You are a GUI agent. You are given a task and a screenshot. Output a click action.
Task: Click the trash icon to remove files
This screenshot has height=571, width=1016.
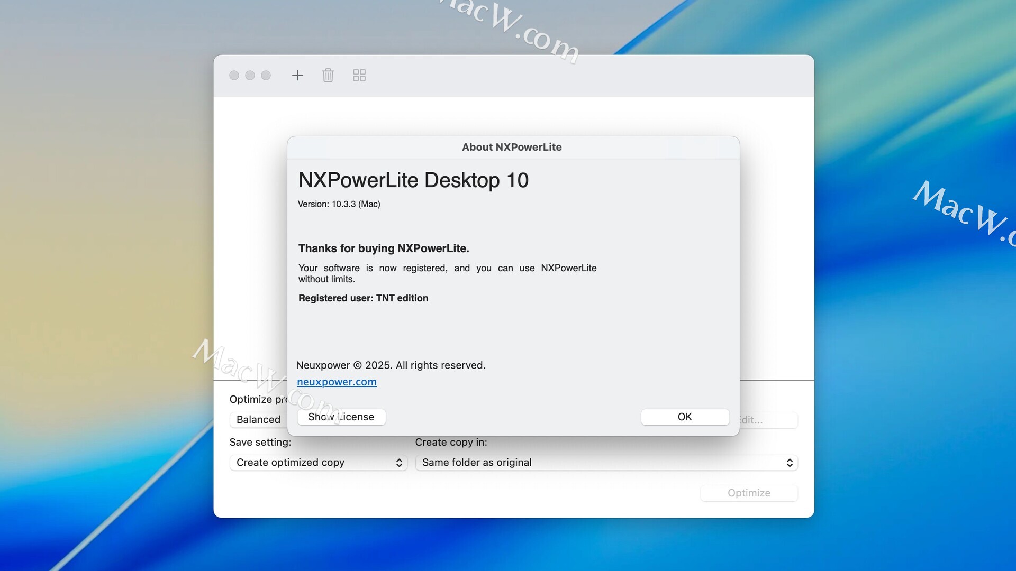click(328, 75)
